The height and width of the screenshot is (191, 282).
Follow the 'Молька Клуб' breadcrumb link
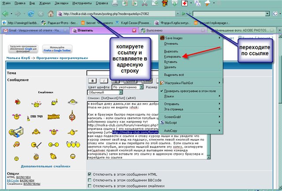(x=18, y=58)
